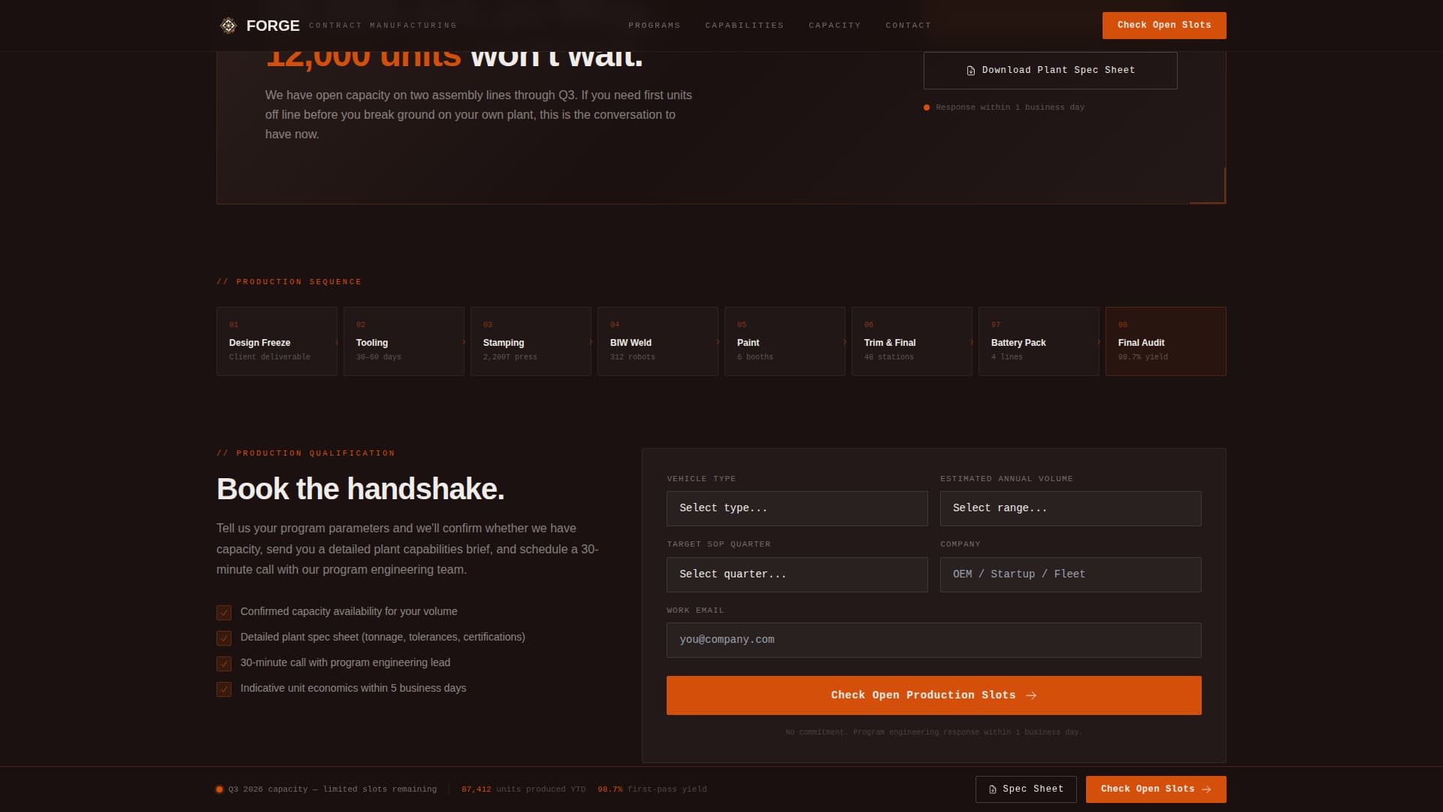
Task: Click the Check Open Slots header button
Action: click(1163, 25)
